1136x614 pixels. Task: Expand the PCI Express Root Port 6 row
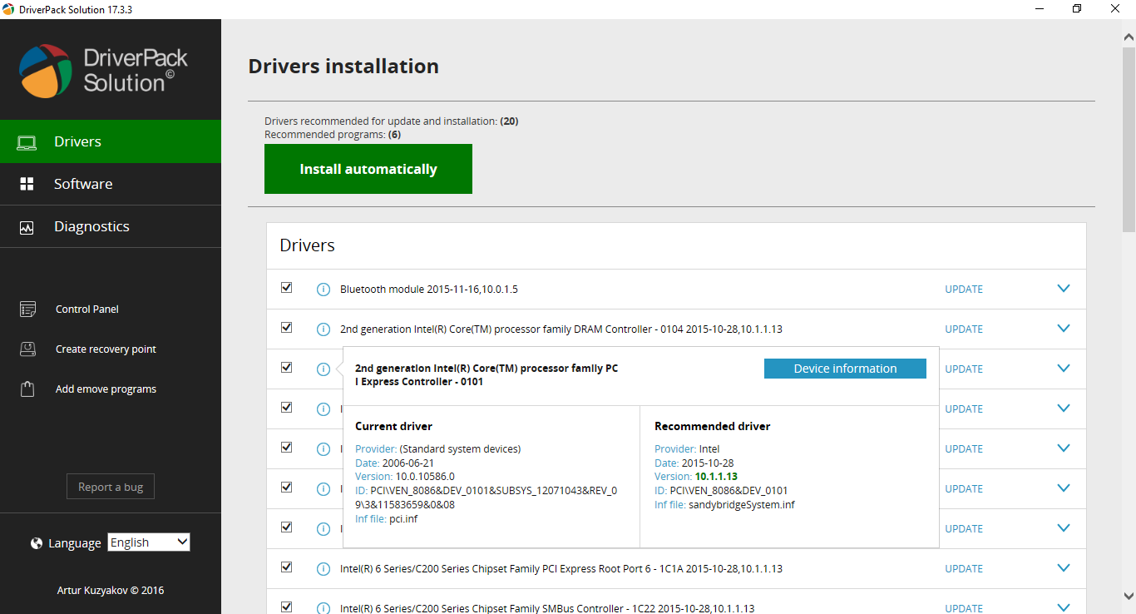pos(1063,568)
